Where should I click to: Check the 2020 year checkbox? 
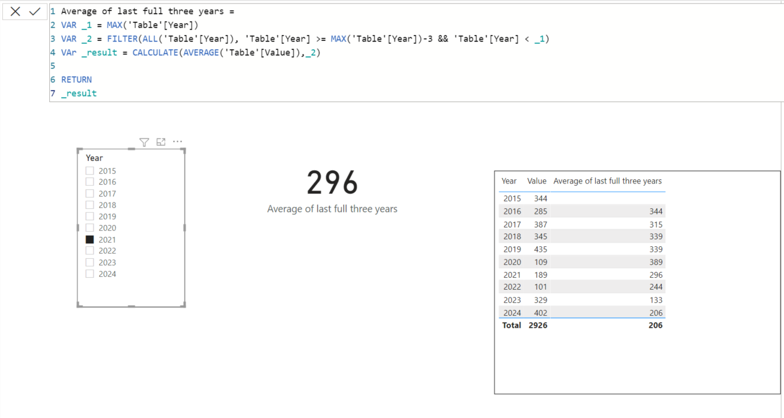click(90, 228)
